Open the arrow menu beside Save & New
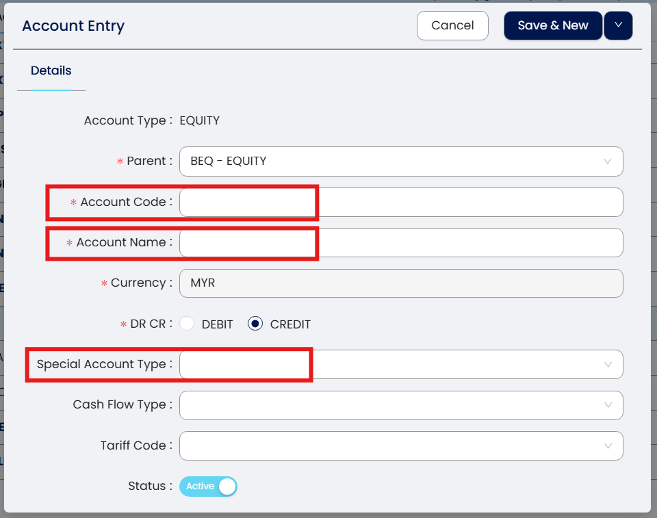 coord(618,26)
